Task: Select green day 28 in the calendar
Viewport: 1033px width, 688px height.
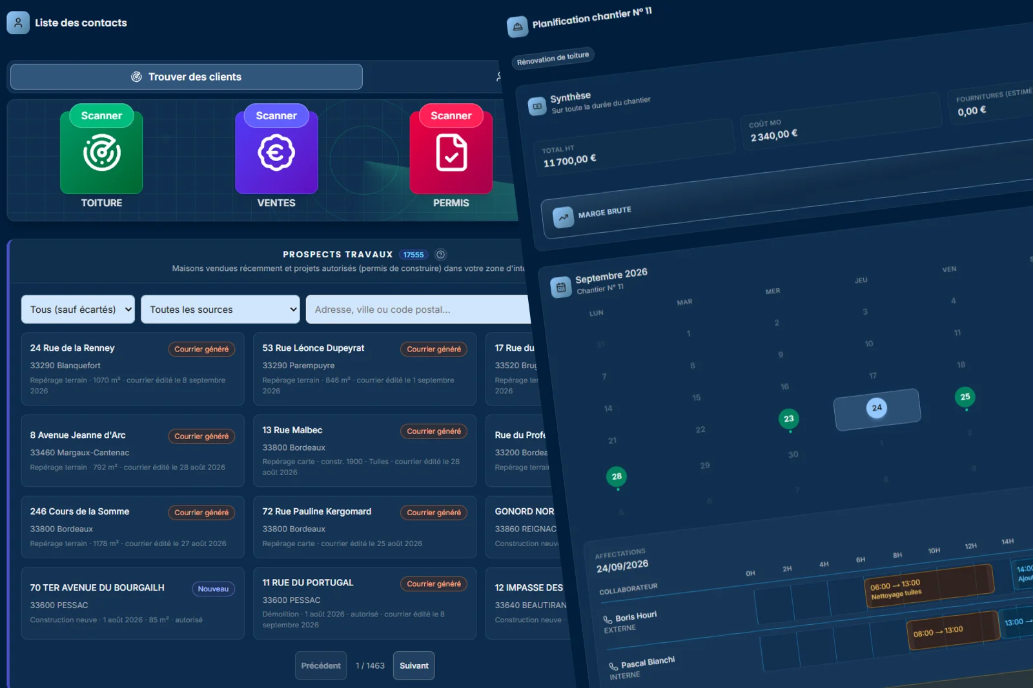Action: [617, 477]
